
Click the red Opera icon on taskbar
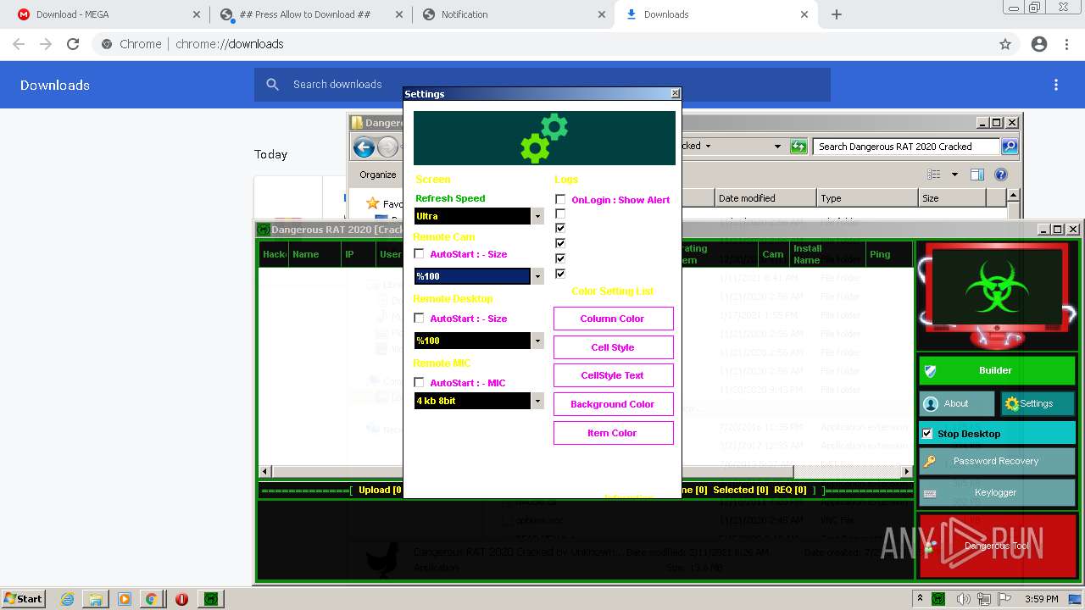pos(181,599)
